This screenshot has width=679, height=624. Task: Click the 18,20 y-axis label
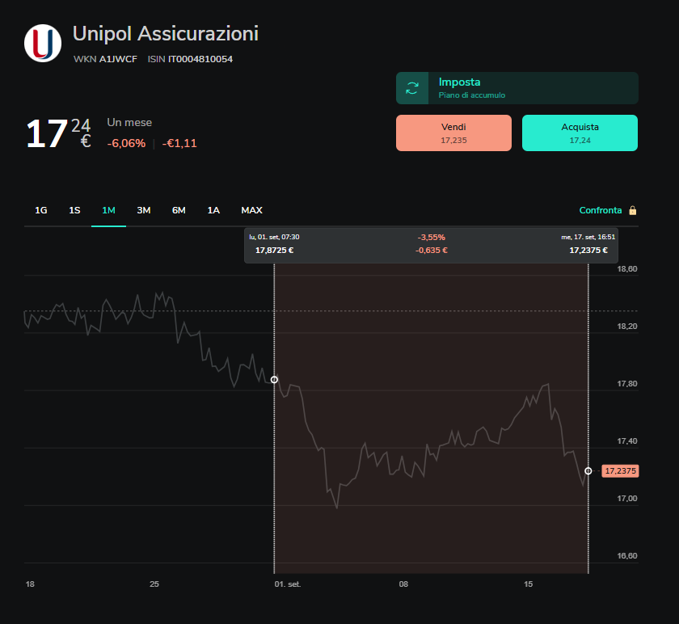coord(627,326)
